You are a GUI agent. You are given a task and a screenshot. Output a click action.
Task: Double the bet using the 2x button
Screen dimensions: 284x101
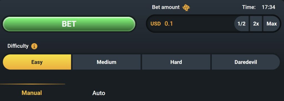[x=256, y=24]
